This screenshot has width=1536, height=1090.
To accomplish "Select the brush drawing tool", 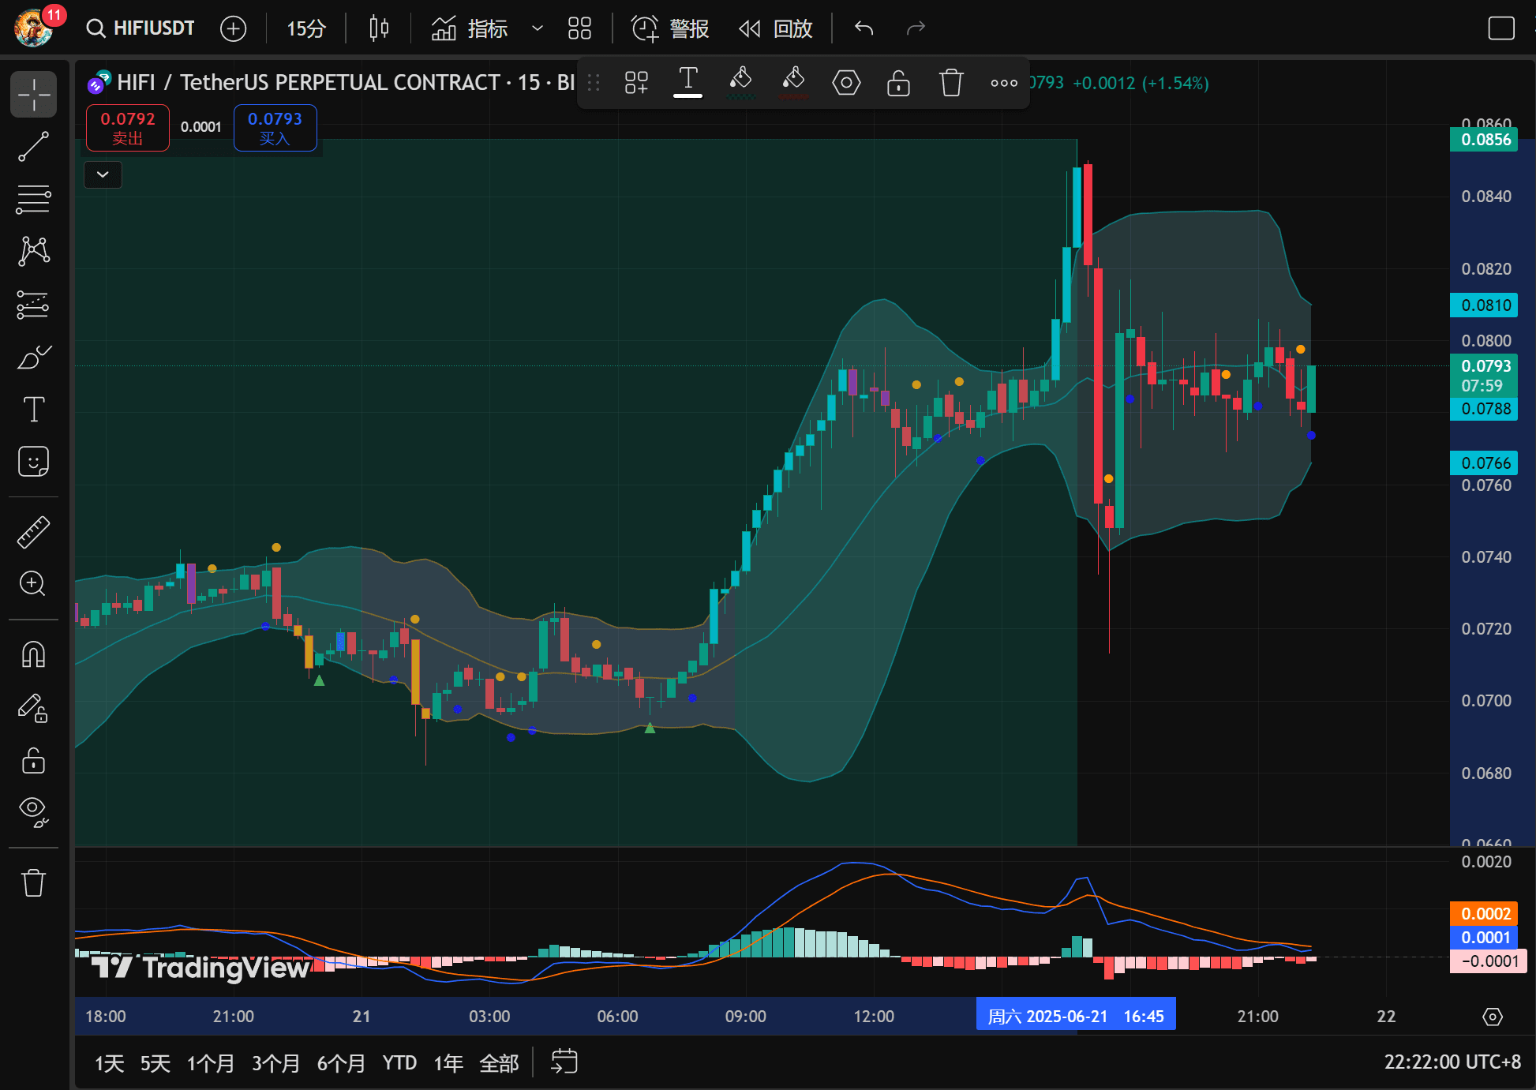I will (x=33, y=358).
